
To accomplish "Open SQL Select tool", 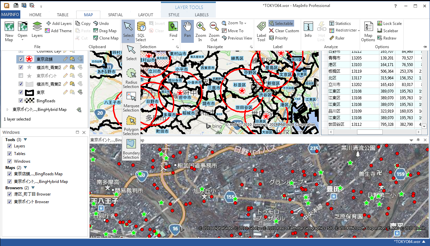I will [x=141, y=31].
